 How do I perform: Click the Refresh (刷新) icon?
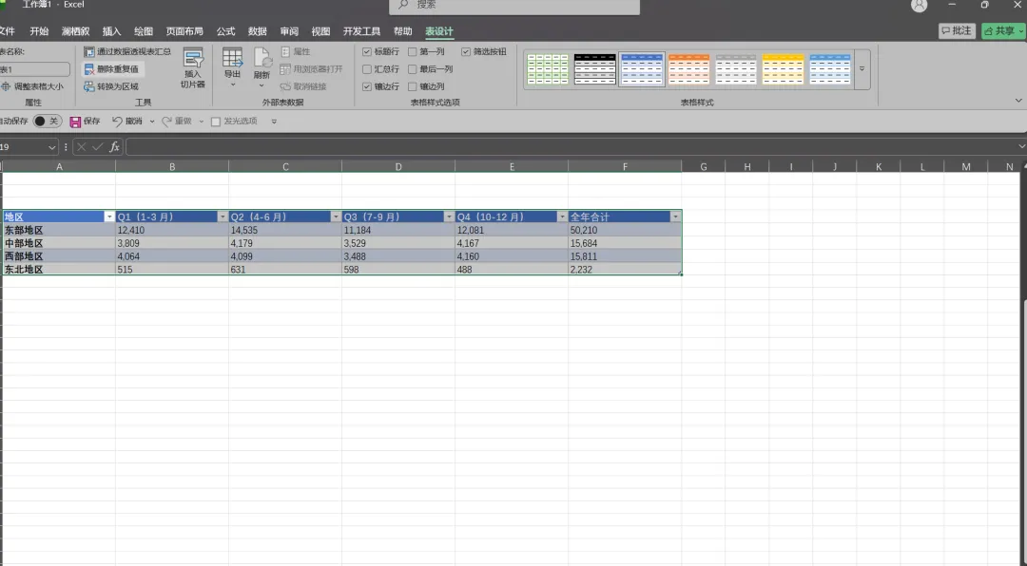262,58
